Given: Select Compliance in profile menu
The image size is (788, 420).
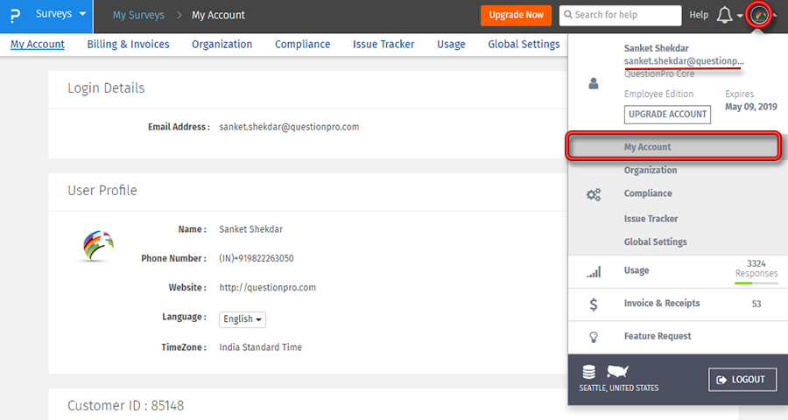Looking at the screenshot, I should pos(648,192).
